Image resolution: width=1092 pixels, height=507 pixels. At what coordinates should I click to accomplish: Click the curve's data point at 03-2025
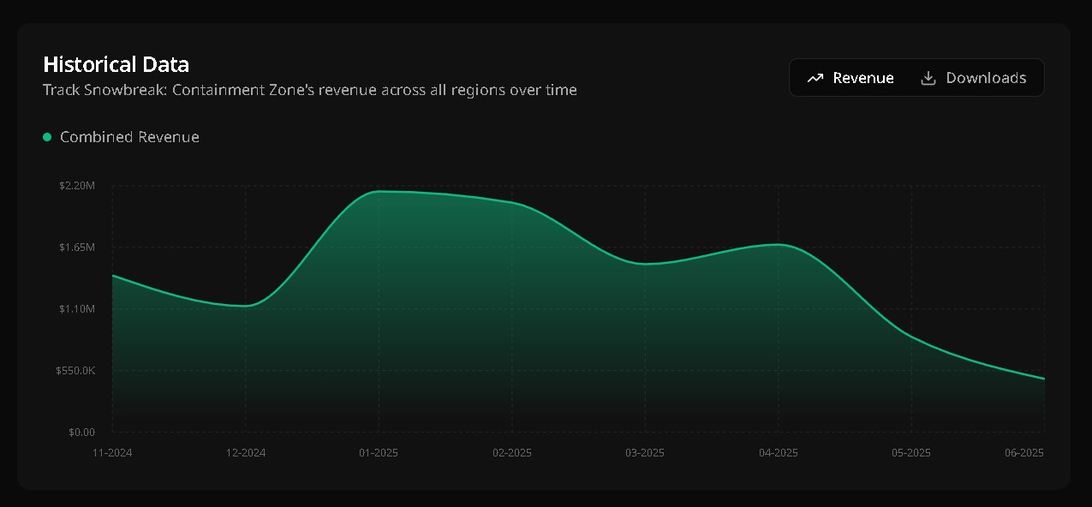(645, 264)
